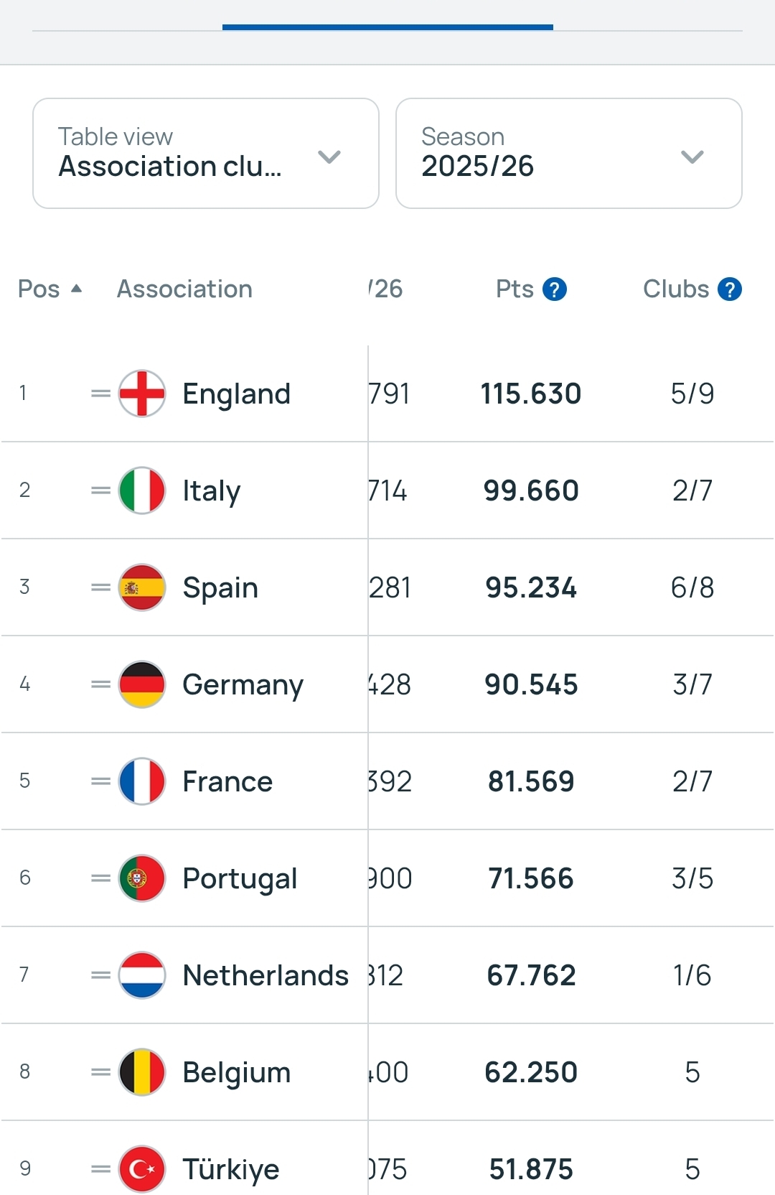Open the Pts help question-mark icon
The image size is (775, 1195).
click(555, 289)
